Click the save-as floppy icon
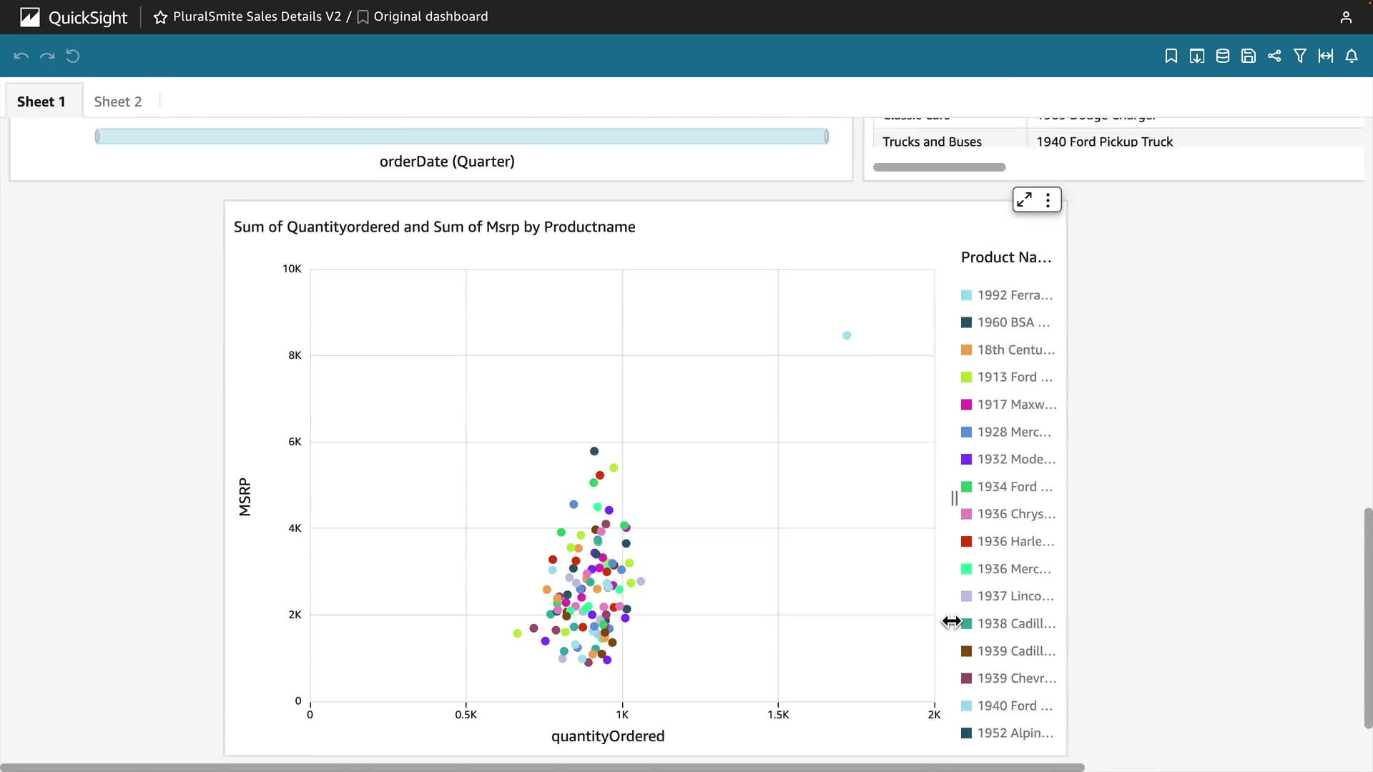The width and height of the screenshot is (1373, 772). coord(1248,56)
